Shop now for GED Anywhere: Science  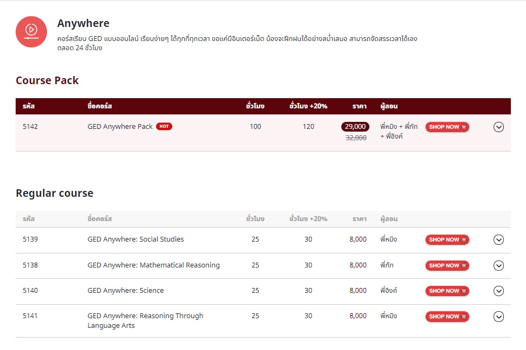click(447, 291)
